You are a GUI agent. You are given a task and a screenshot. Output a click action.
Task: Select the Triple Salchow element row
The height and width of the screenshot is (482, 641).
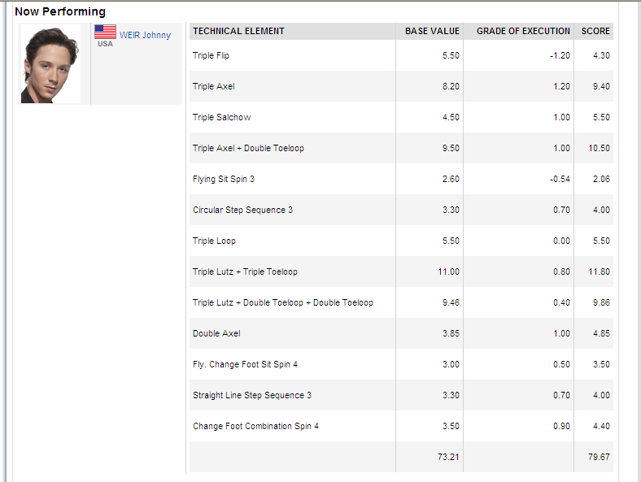click(401, 117)
